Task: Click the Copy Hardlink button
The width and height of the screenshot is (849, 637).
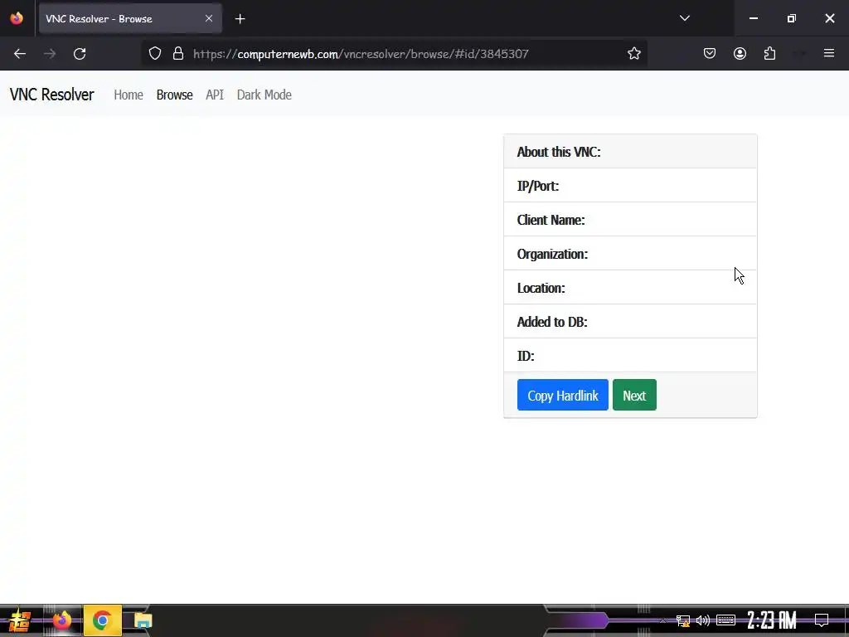Action: coord(563,395)
